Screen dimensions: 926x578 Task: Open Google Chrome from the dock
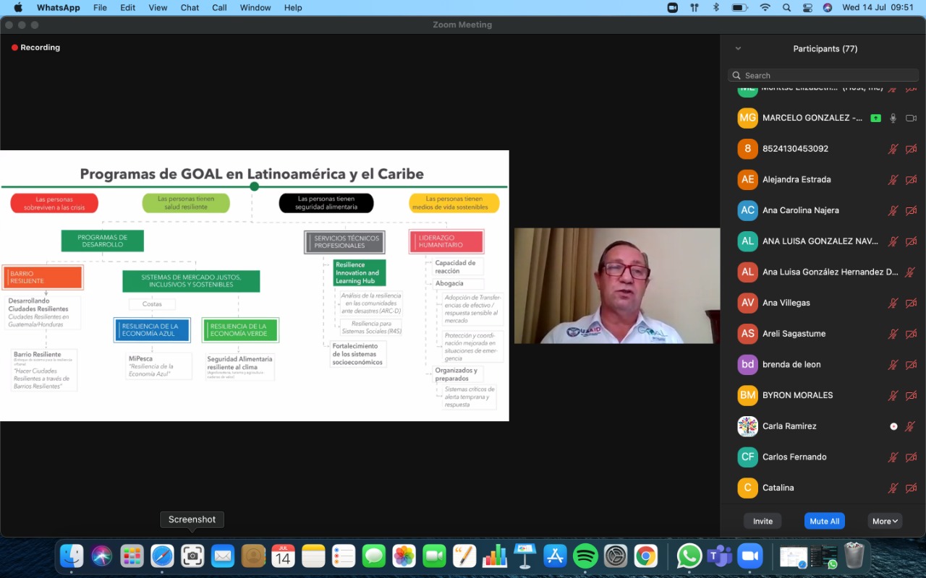[x=645, y=556]
